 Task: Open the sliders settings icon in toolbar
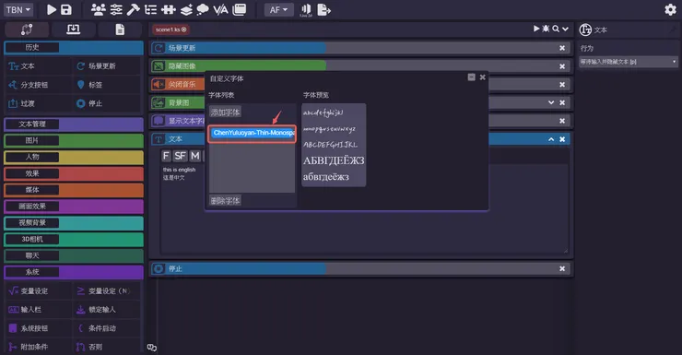116,9
